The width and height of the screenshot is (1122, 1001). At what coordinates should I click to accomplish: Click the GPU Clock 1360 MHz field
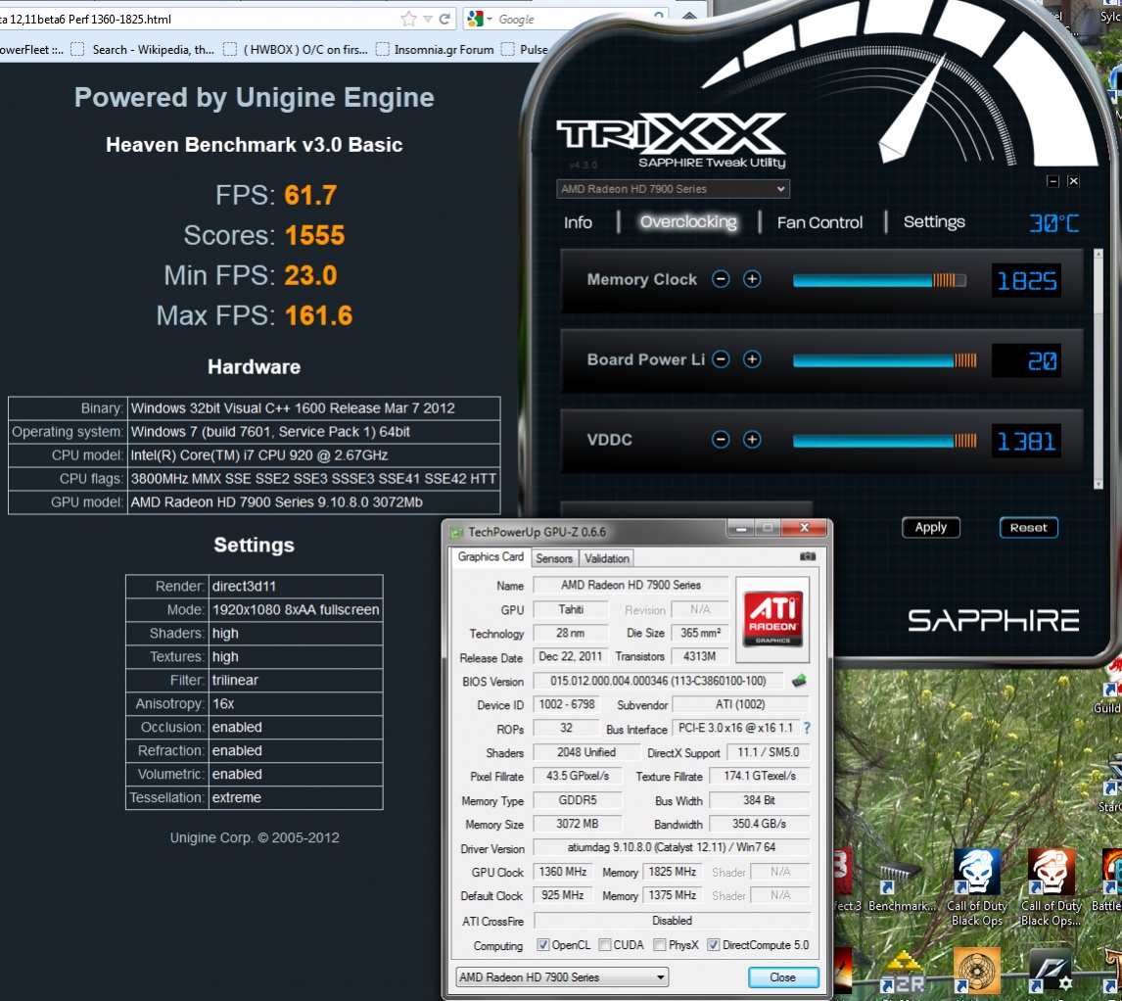click(562, 872)
